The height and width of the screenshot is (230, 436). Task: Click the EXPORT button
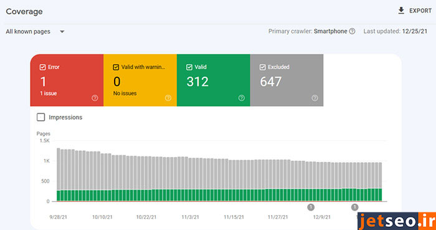point(415,11)
